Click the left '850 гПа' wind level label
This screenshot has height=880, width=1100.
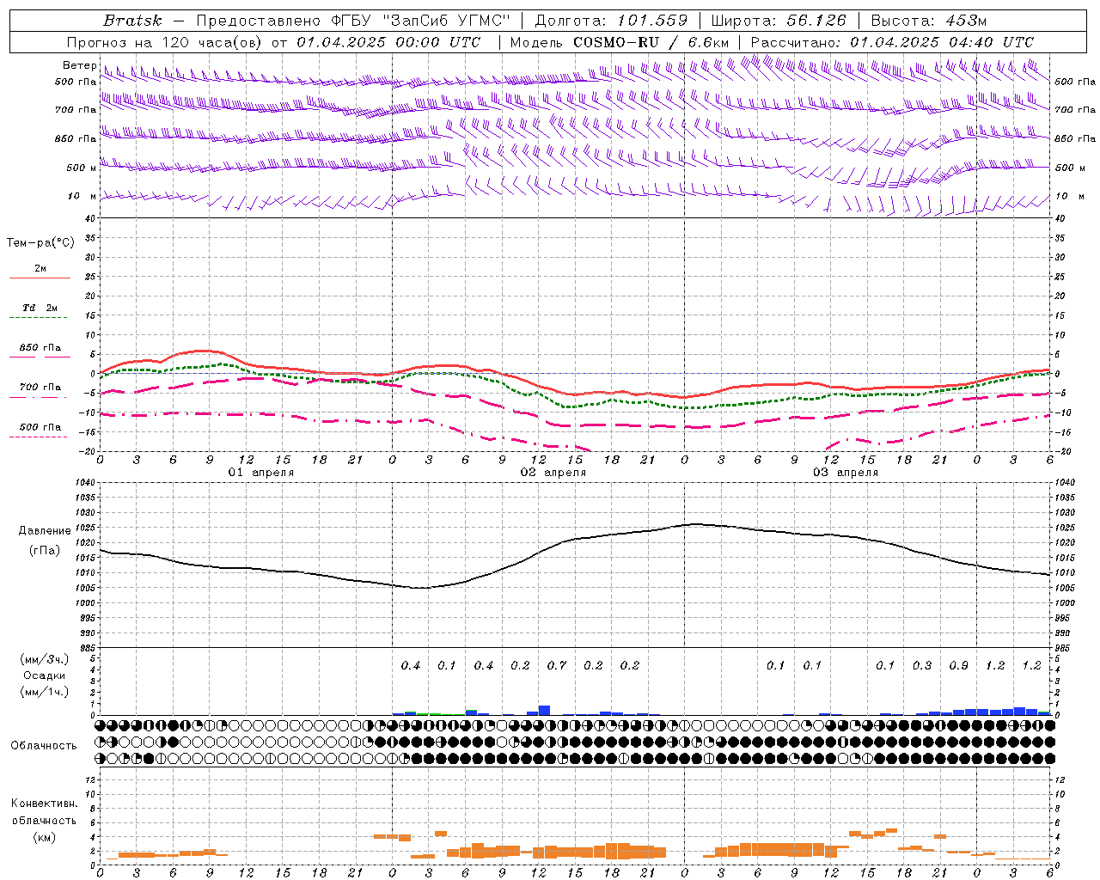point(76,138)
